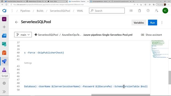Click browser favorites star icon

pyautogui.click(x=150, y=5)
